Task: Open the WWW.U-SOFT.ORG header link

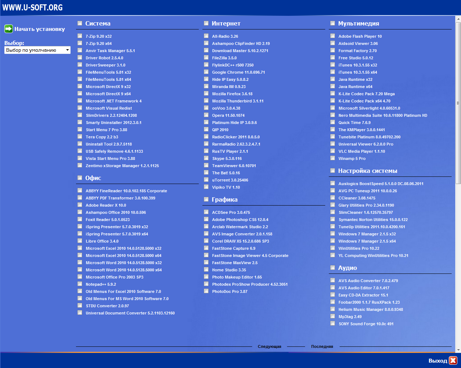Action: pyautogui.click(x=32, y=8)
